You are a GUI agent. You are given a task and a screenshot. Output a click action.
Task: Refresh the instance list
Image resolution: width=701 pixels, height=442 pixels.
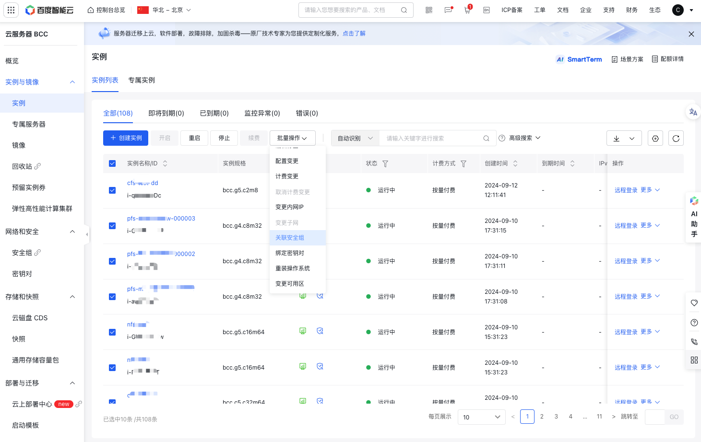tap(676, 138)
